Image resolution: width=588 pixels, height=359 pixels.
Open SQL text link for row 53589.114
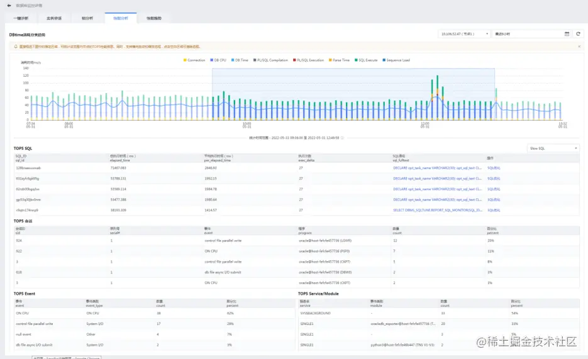pyautogui.click(x=437, y=189)
